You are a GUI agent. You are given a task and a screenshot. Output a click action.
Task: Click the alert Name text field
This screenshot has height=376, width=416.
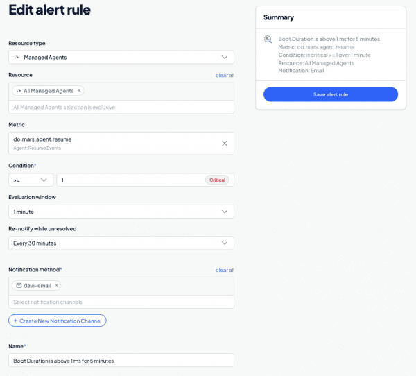[121, 361]
